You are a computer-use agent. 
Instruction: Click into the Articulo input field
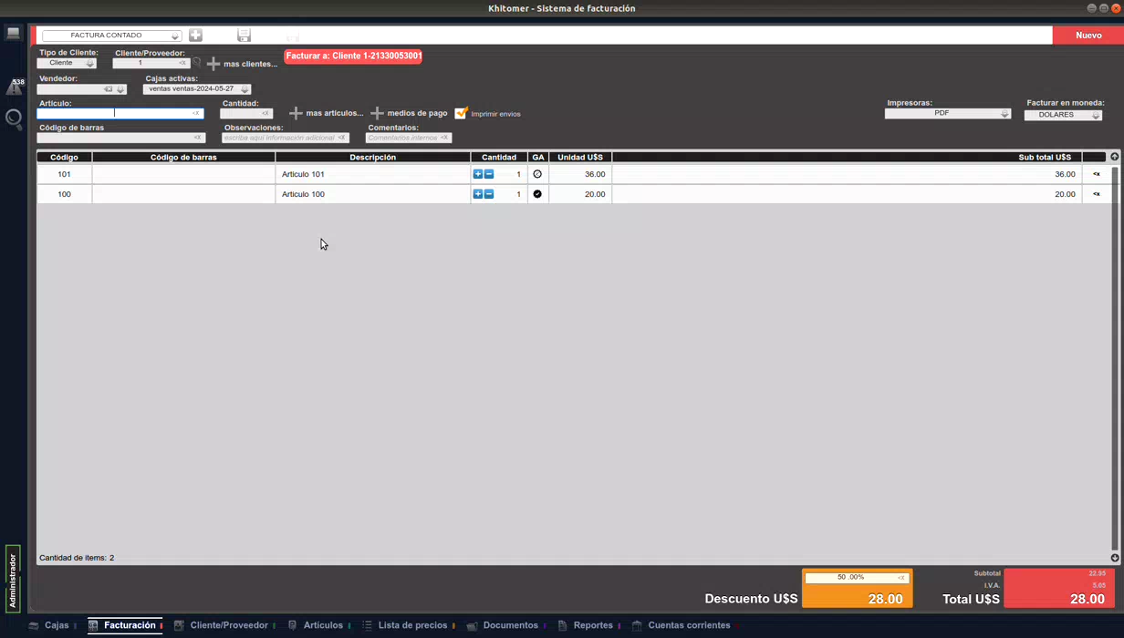[120, 113]
